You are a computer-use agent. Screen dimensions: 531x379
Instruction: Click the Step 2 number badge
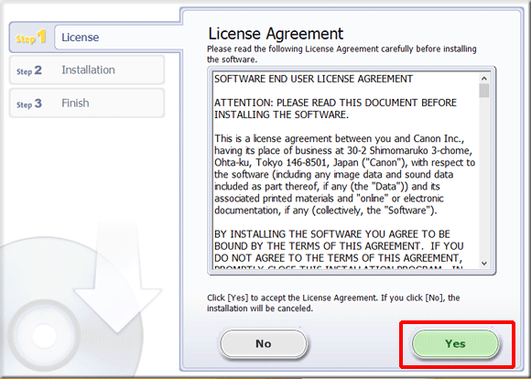29,70
